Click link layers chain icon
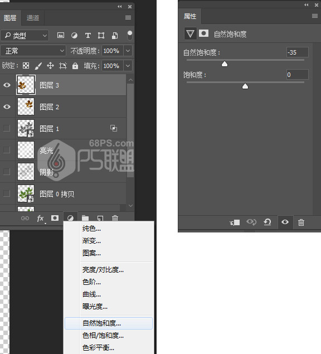 [x=25, y=218]
